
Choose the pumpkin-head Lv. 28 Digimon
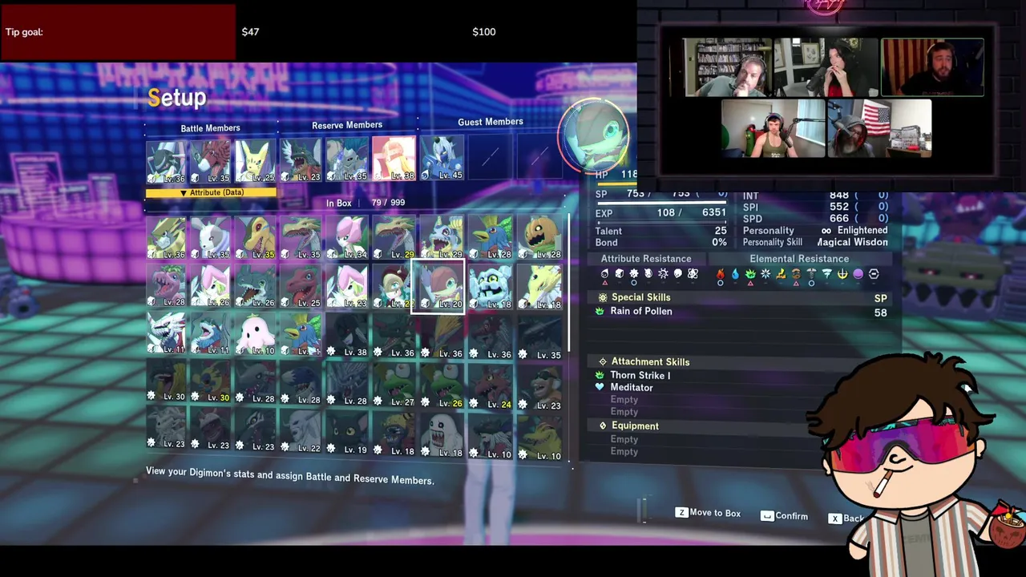(x=539, y=237)
